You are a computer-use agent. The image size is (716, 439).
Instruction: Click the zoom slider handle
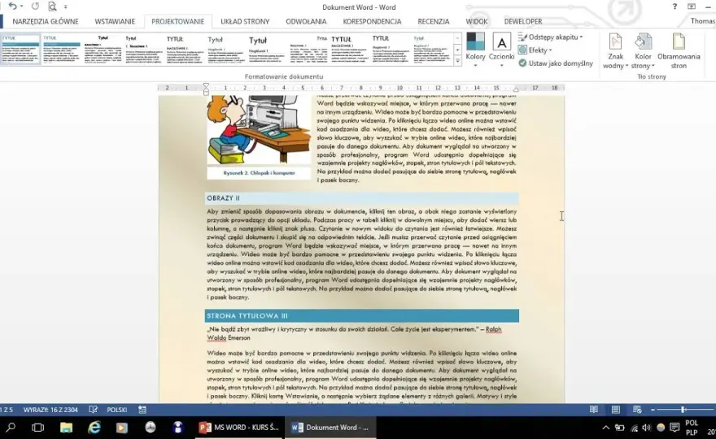[x=683, y=410]
